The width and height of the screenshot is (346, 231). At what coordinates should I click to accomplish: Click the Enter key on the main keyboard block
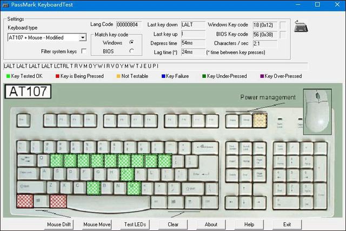[204, 169]
